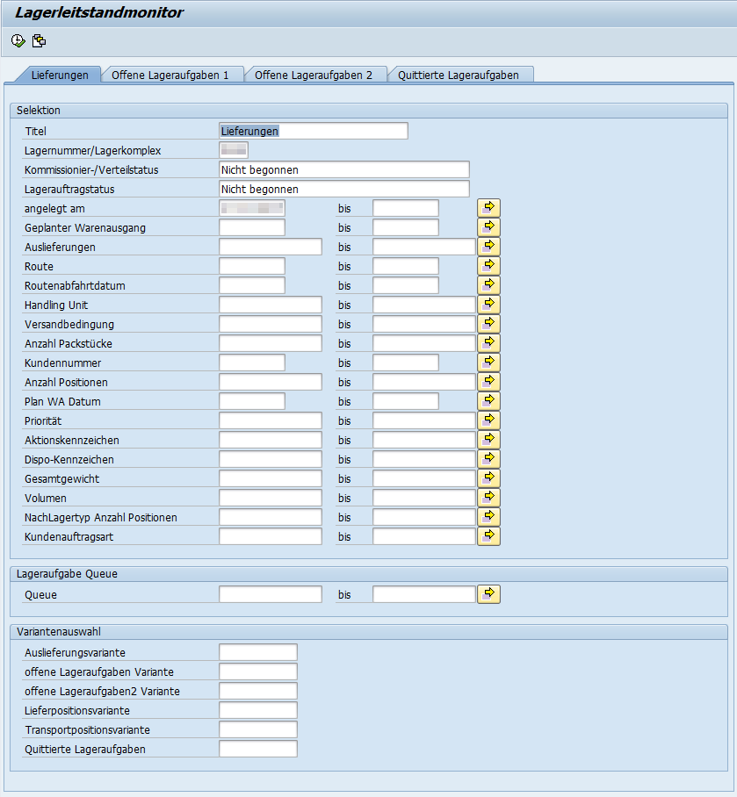
Task: Click multiple selection arrow for Handling Unit
Action: point(488,305)
